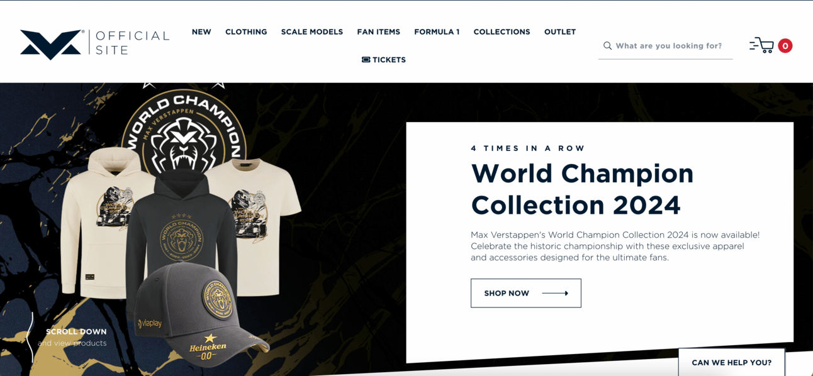813x376 pixels.
Task: Open the NEW menu item
Action: click(201, 32)
